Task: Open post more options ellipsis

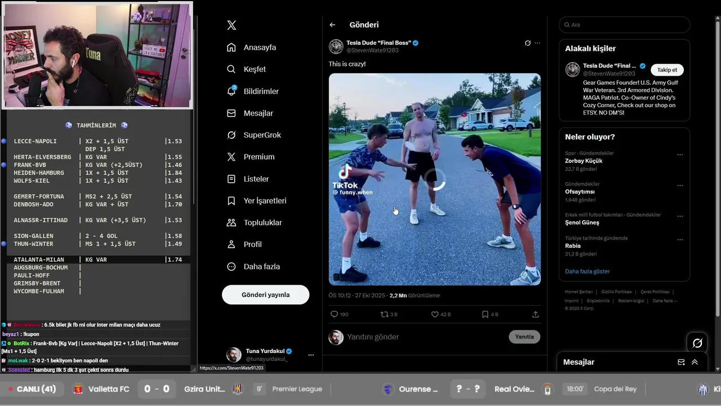Action: coord(537,43)
